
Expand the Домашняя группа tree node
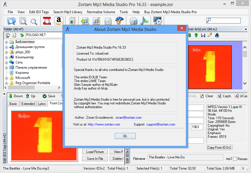click(6, 47)
